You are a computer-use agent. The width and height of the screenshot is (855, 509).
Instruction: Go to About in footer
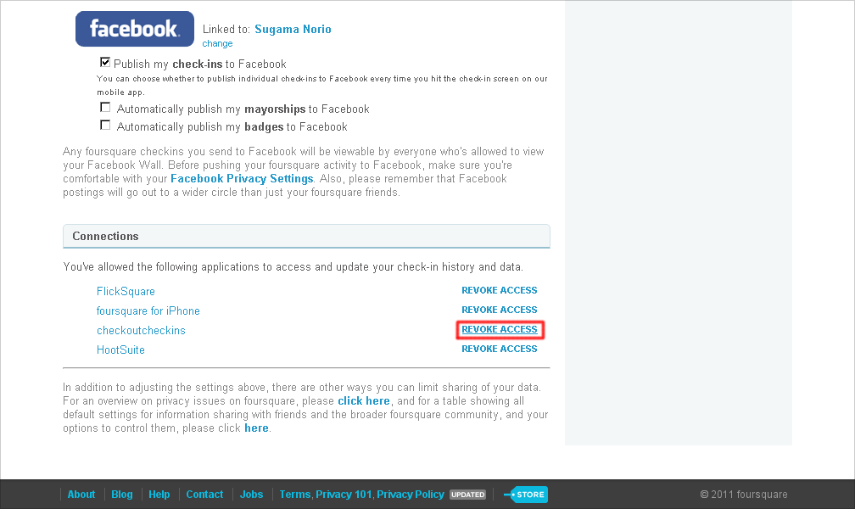(x=81, y=495)
